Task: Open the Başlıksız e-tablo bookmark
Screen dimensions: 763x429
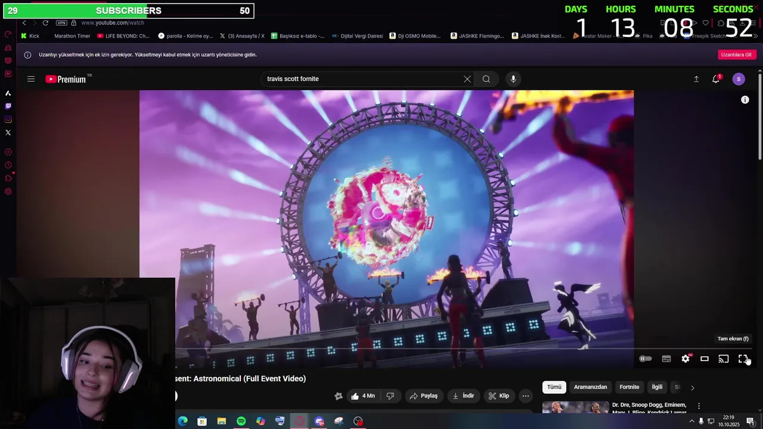Action: [297, 36]
